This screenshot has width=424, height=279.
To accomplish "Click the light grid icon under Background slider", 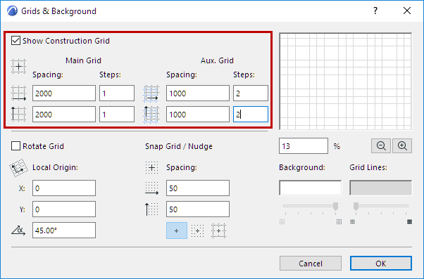I will [282, 222].
